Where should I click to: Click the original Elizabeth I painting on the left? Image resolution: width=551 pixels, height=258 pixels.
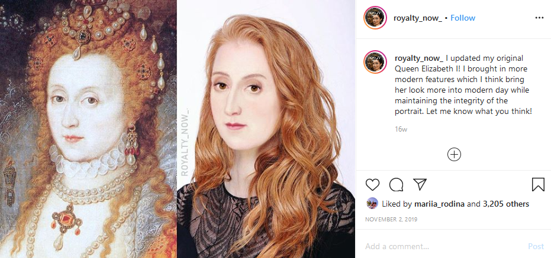tap(88, 129)
